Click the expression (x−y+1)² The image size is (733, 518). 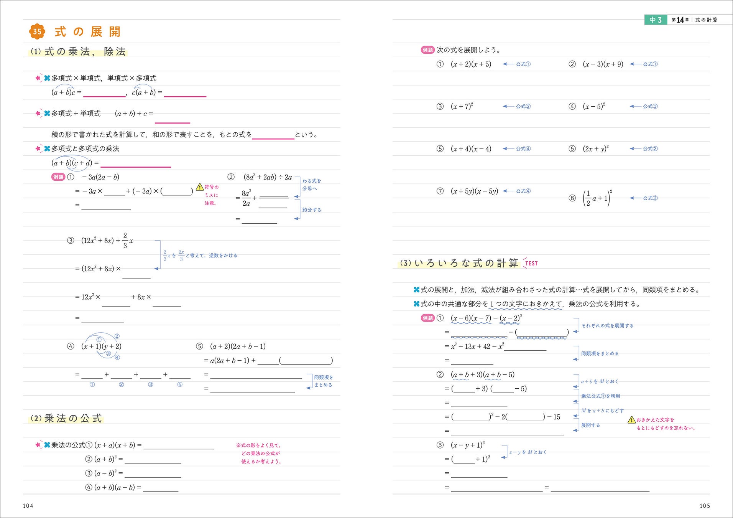point(468,445)
